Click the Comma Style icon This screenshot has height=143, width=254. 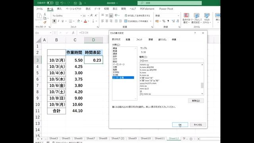168,21
